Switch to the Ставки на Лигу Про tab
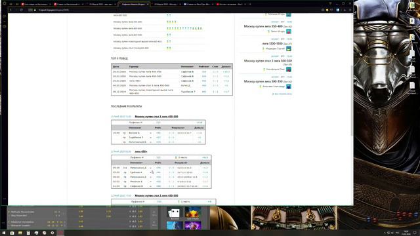Image resolution: width=420 pixels, height=236 pixels. 198,5
